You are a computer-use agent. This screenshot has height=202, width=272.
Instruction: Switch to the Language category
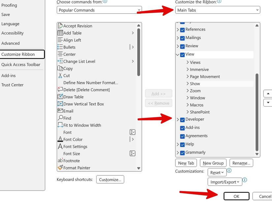point(10,24)
